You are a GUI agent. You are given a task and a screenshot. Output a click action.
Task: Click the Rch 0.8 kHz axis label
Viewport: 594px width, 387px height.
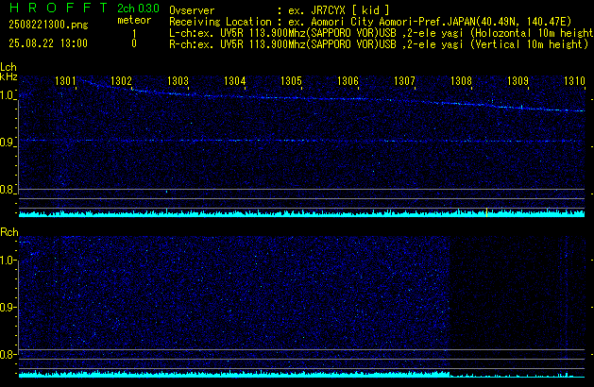click(8, 354)
